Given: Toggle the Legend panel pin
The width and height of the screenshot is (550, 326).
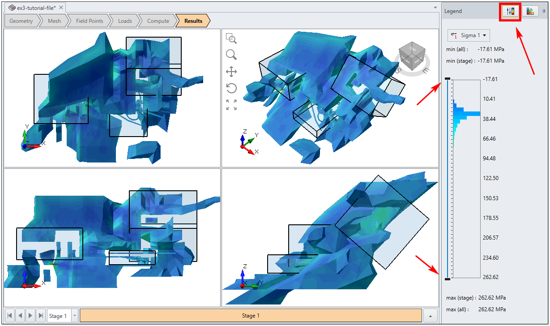Looking at the screenshot, I should (x=545, y=11).
